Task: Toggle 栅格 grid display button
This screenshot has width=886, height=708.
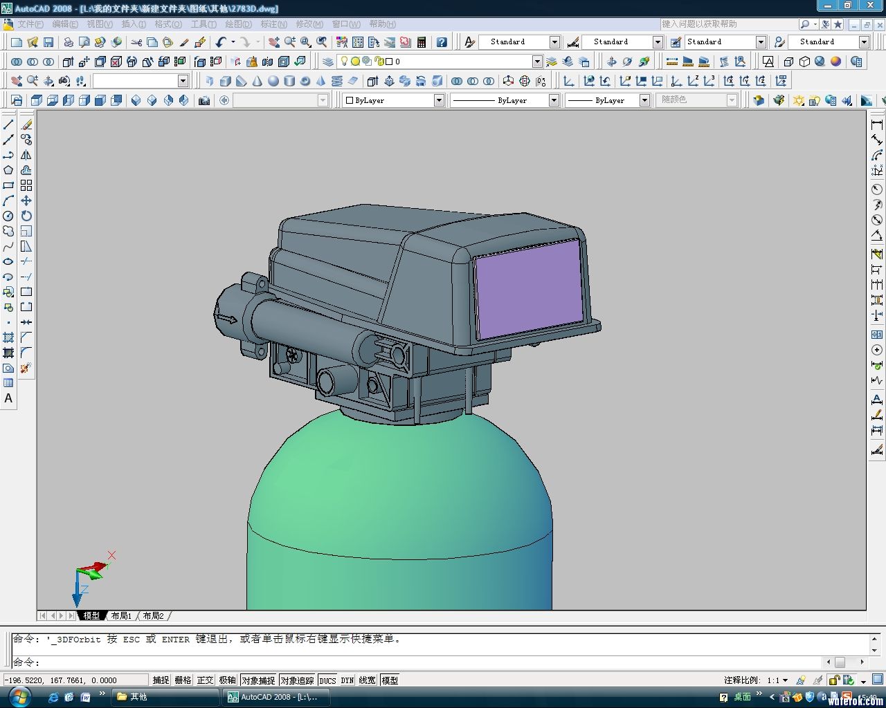Action: tap(183, 680)
